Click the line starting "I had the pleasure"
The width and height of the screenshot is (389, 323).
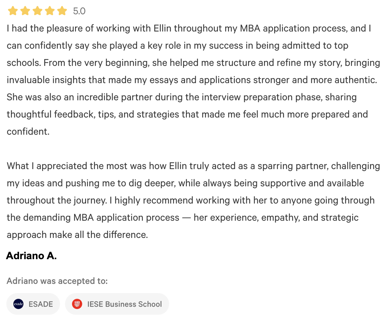[x=189, y=28]
